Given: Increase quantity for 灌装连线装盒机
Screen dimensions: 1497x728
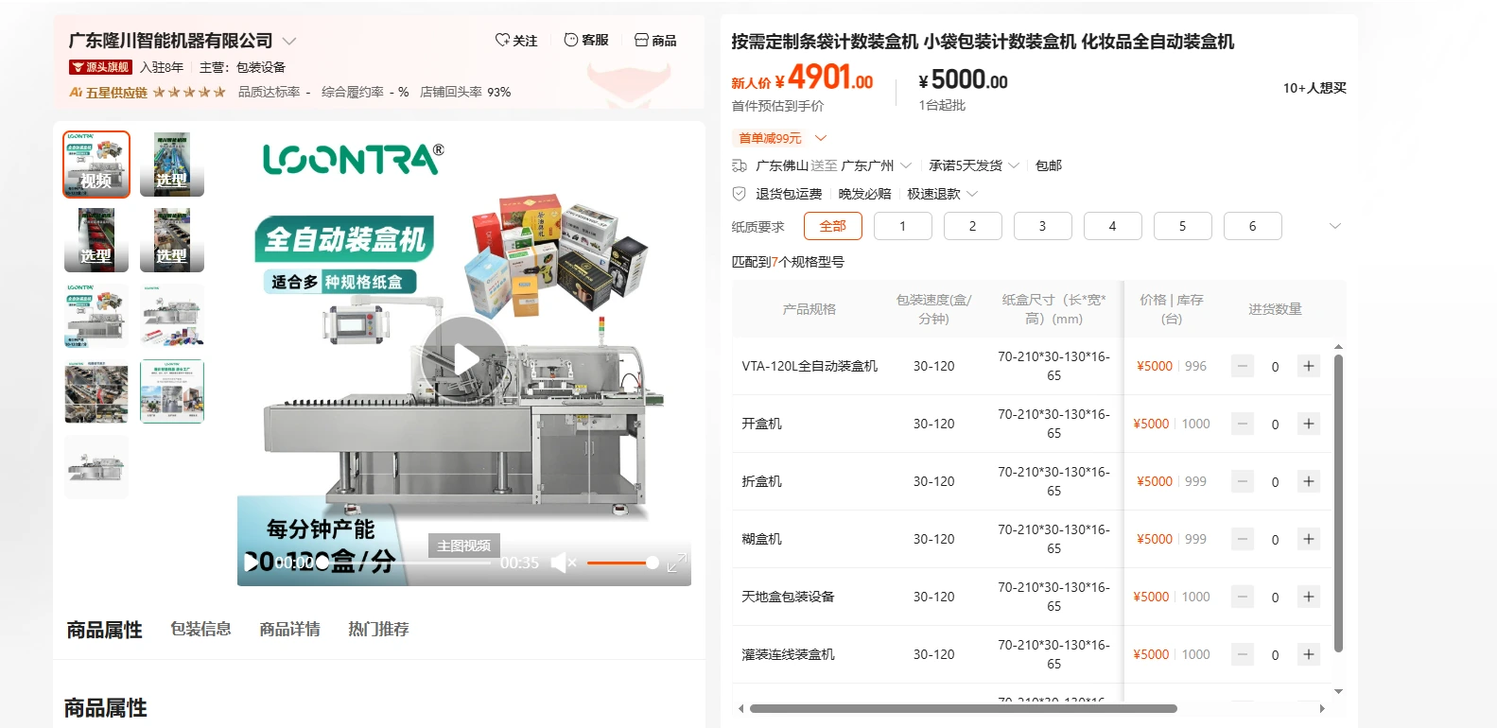Looking at the screenshot, I should (x=1309, y=654).
